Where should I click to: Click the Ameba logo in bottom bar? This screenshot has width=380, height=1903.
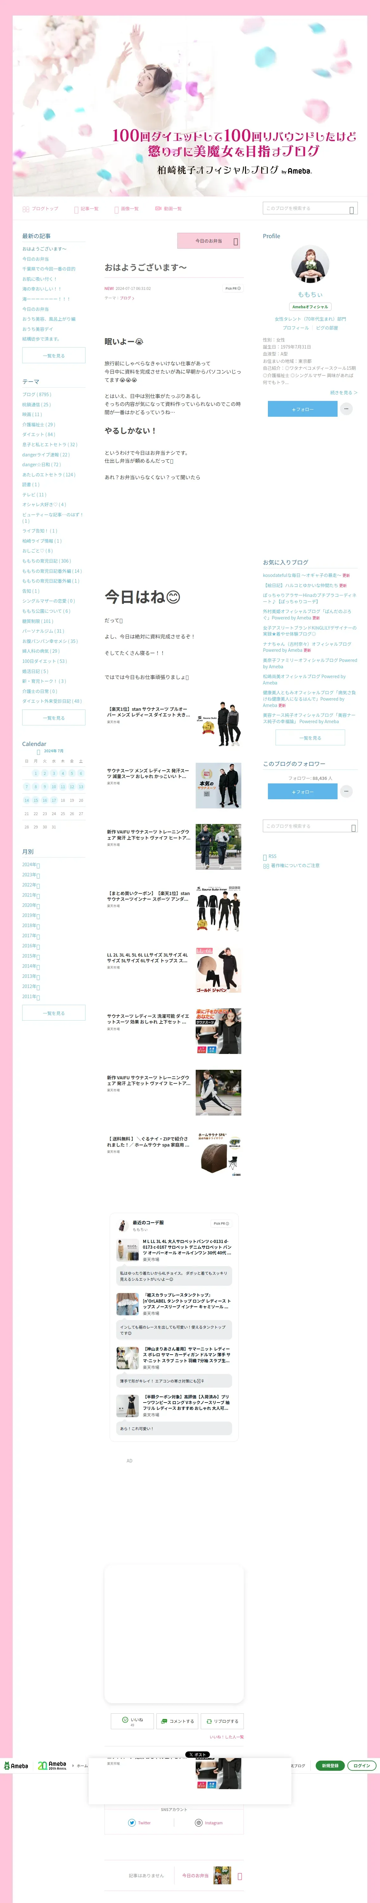16,1766
